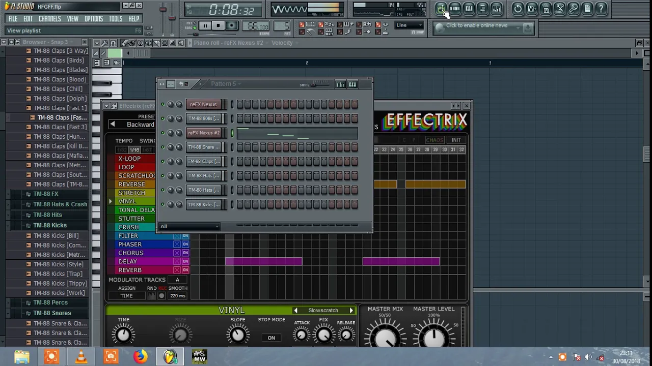
Task: Click the piano roll speaker playback tool
Action: (x=181, y=43)
